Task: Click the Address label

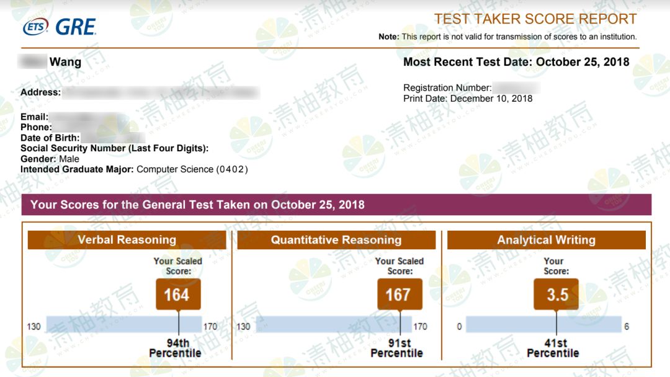Action: pos(40,92)
